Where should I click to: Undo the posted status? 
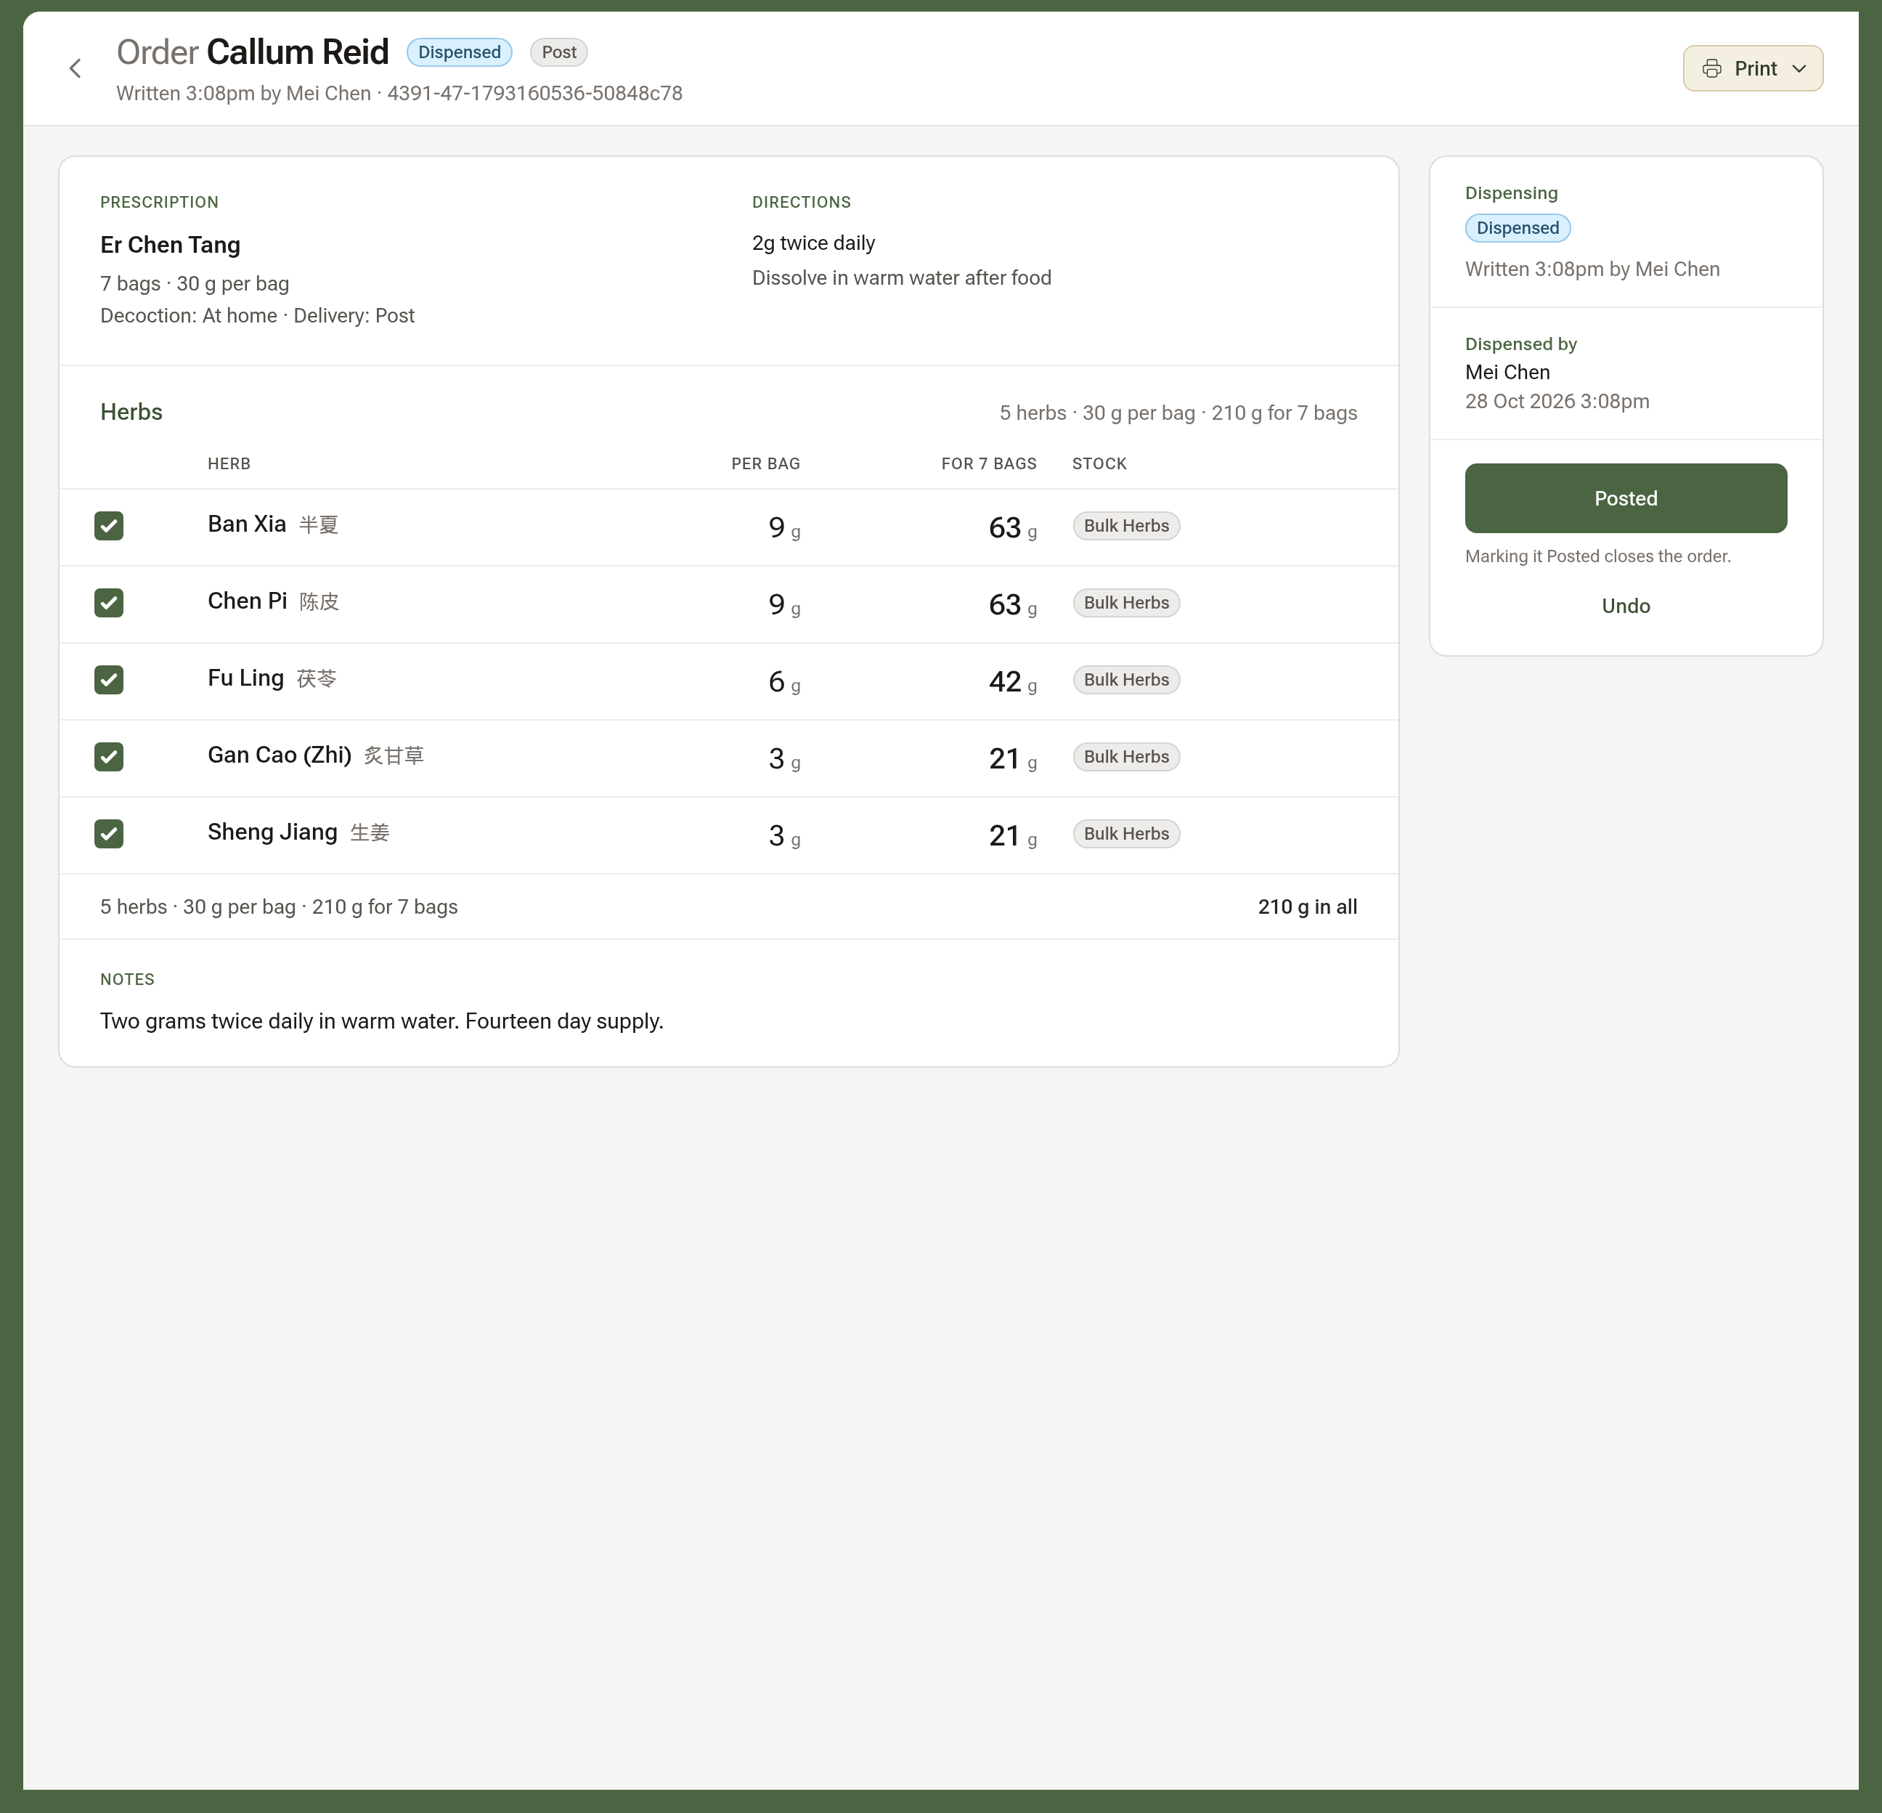tap(1626, 605)
